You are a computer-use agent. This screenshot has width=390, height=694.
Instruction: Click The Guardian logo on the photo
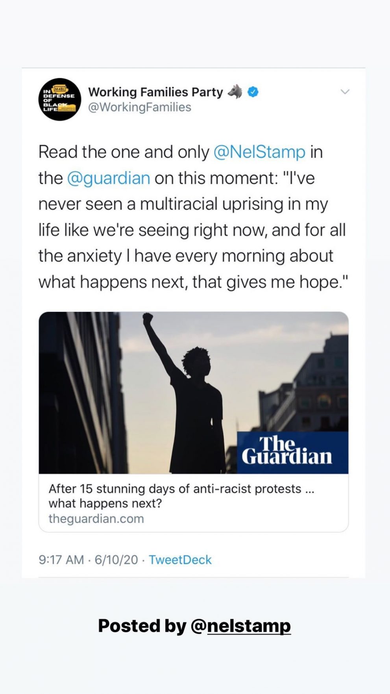(287, 452)
